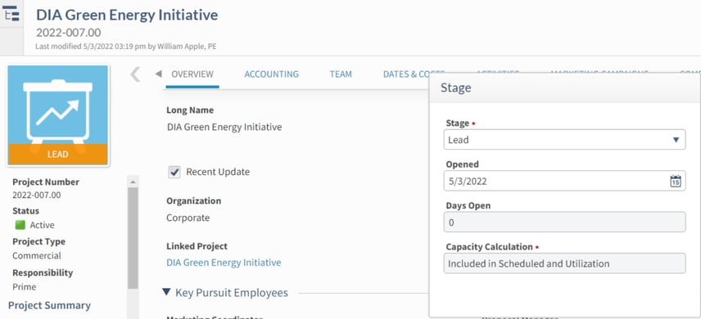
Task: Click the Project Summary heading
Action: (x=49, y=305)
